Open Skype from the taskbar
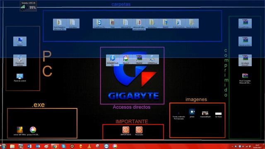Screen dimensions: 265x149 tap(64, 146)
